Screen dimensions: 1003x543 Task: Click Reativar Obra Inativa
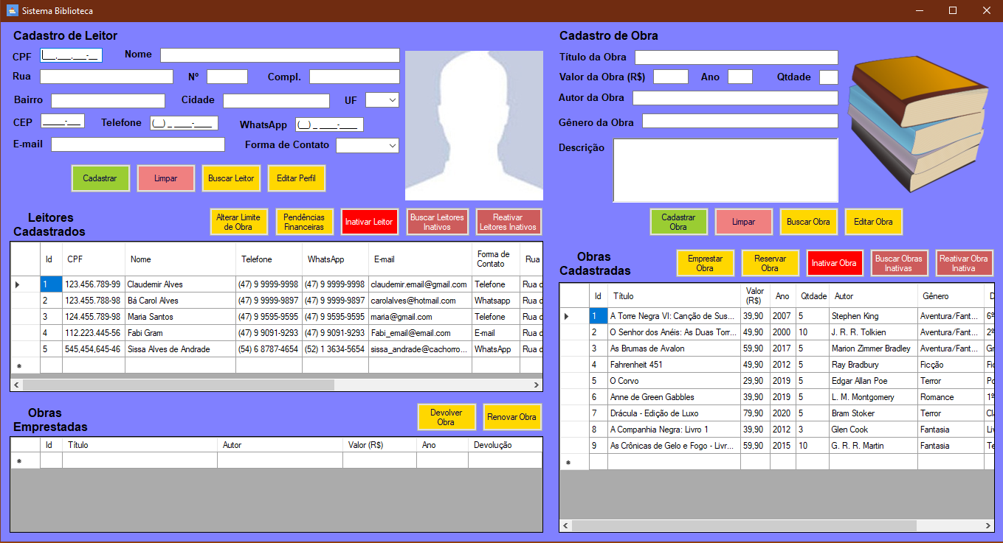[x=964, y=263]
